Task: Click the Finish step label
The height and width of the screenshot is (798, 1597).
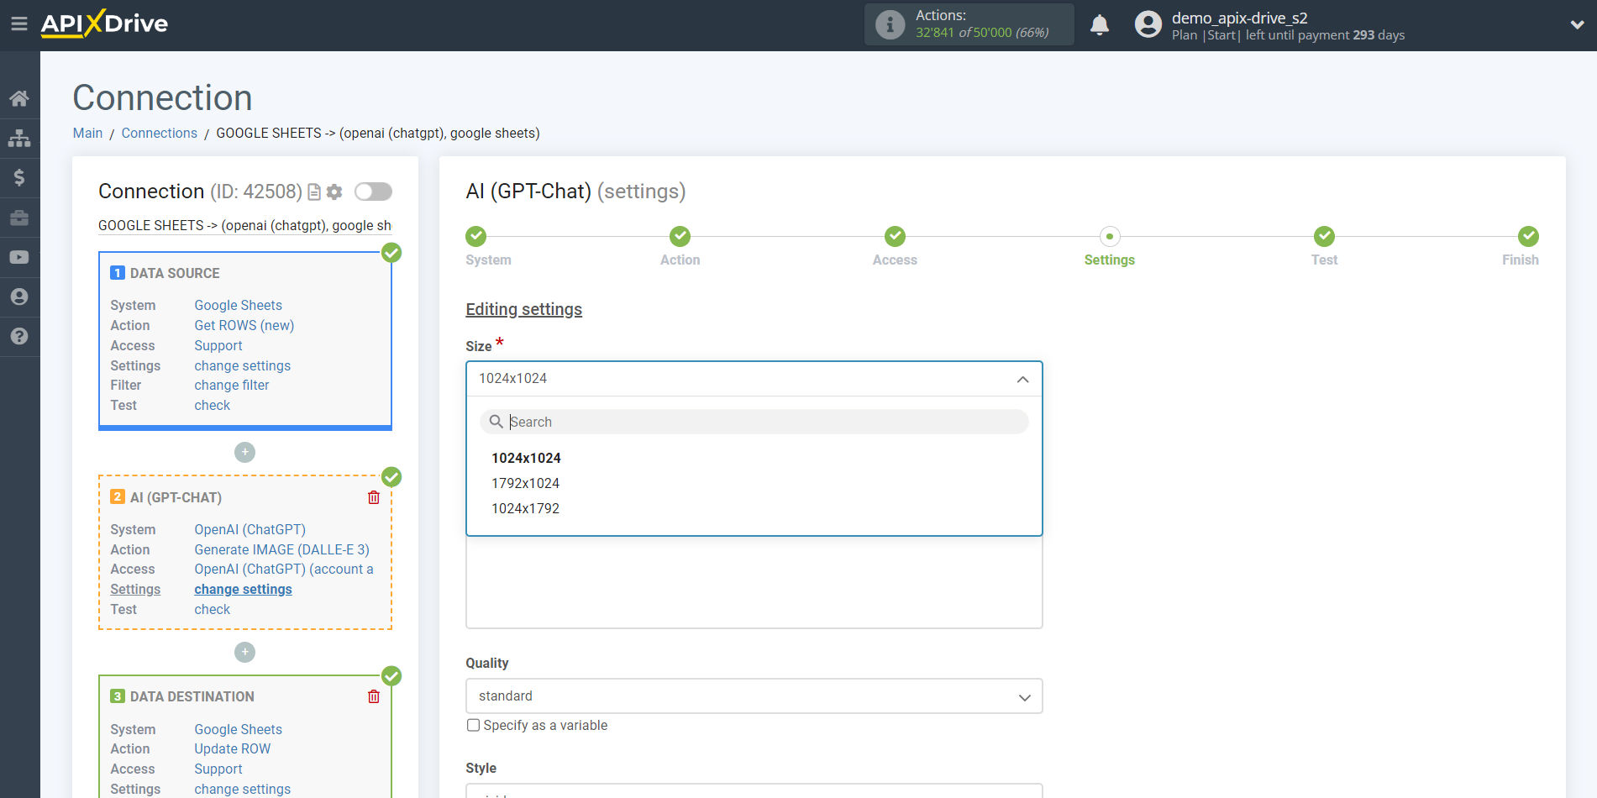Action: tap(1520, 260)
